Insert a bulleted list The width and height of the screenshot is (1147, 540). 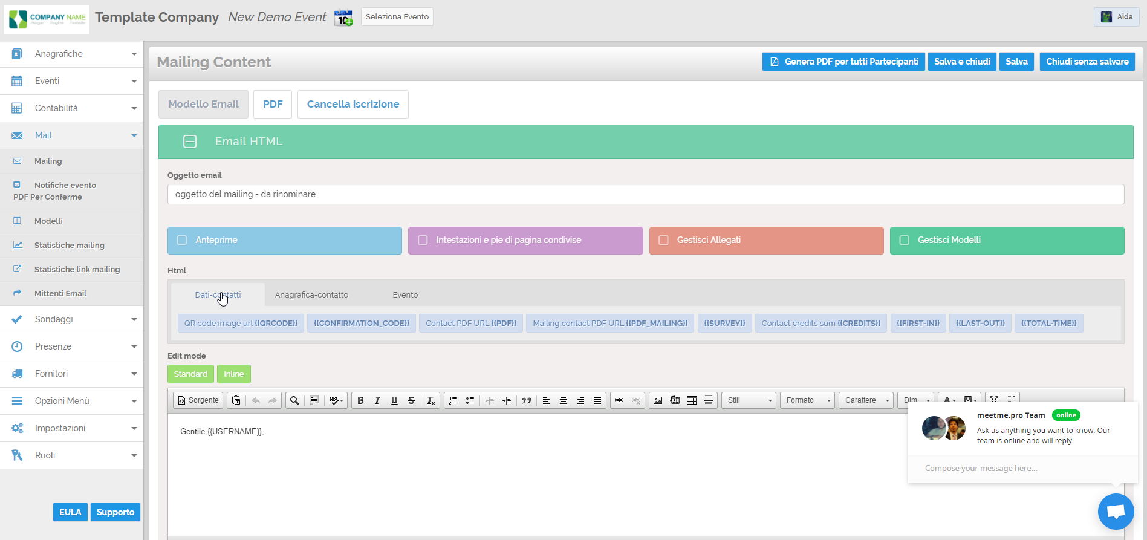click(470, 400)
